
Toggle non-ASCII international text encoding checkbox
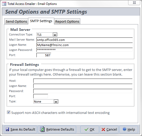pyautogui.click(x=8, y=112)
